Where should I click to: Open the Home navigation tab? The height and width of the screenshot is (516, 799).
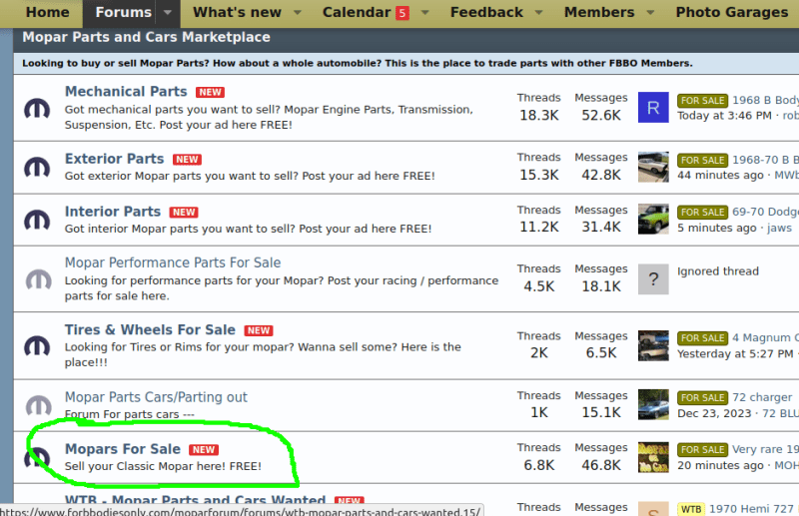47,12
